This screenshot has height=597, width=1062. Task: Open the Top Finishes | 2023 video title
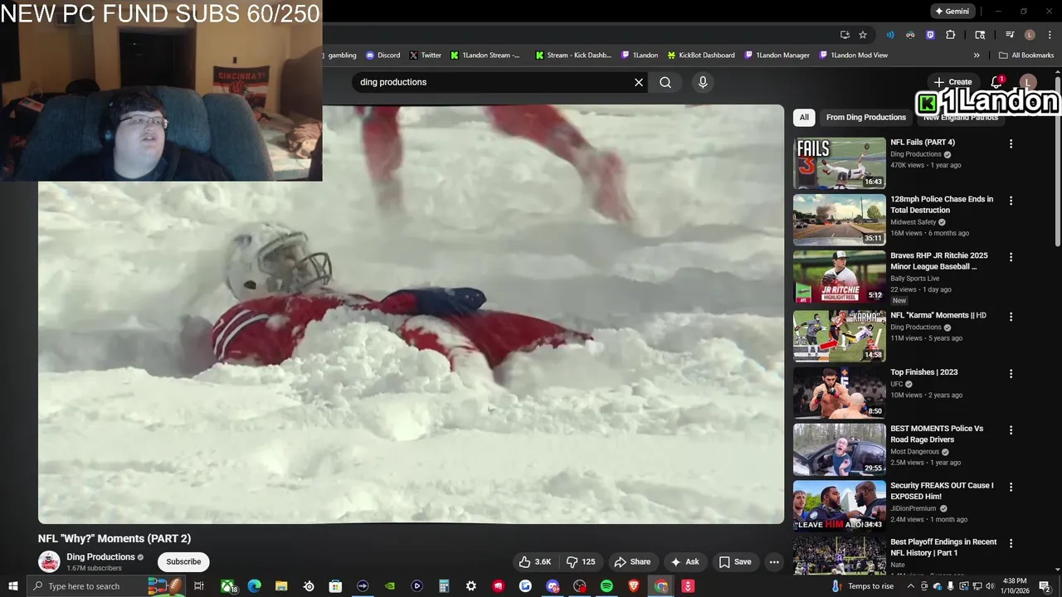(923, 372)
